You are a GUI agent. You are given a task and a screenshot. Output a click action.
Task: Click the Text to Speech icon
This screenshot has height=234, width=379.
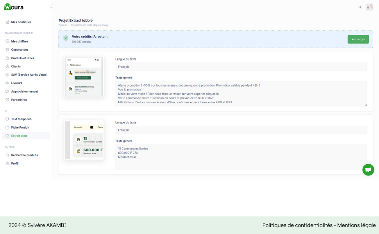(x=7, y=119)
